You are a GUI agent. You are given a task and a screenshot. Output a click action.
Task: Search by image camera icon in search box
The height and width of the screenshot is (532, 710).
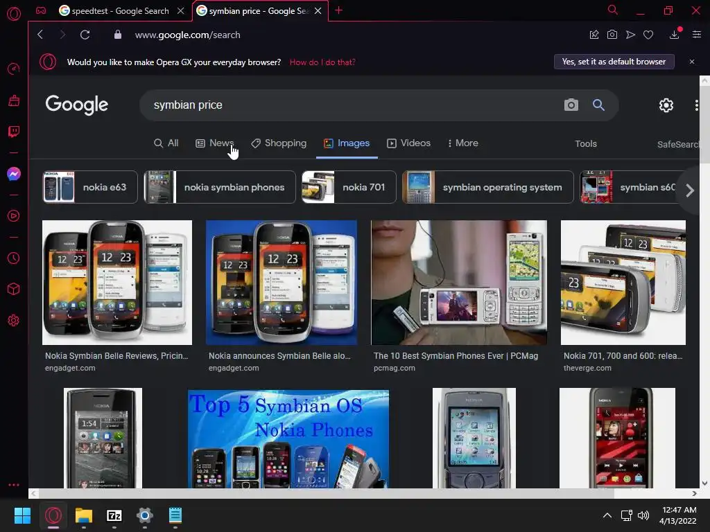click(x=571, y=105)
